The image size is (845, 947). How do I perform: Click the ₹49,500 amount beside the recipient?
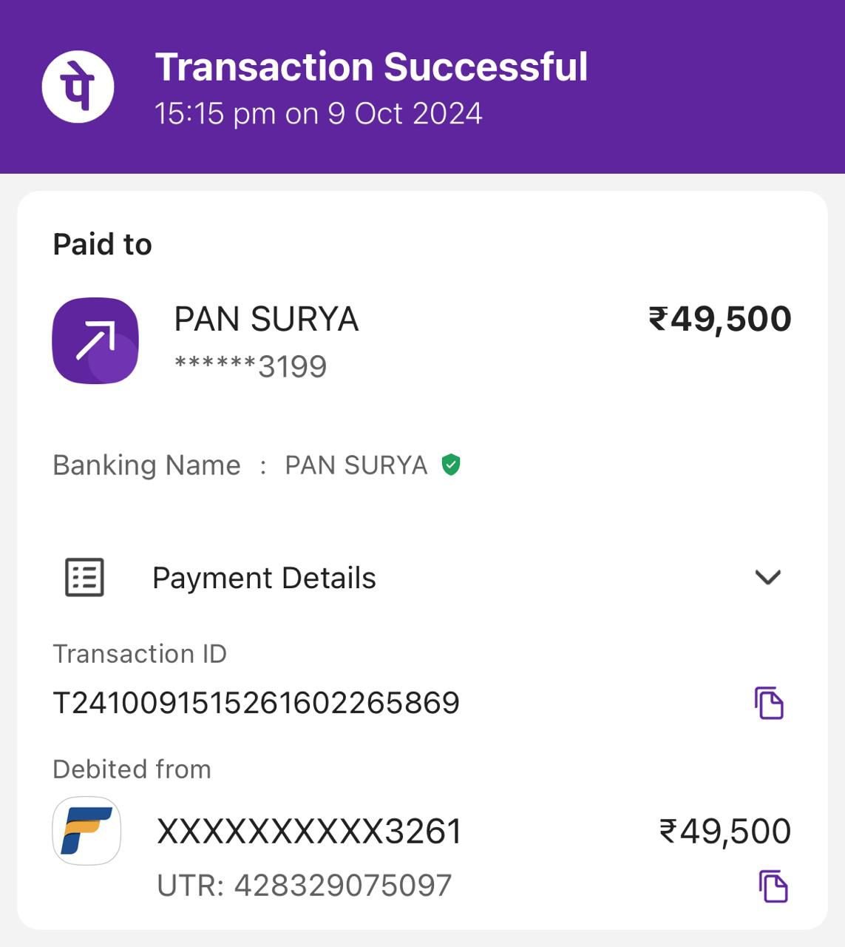coord(719,319)
